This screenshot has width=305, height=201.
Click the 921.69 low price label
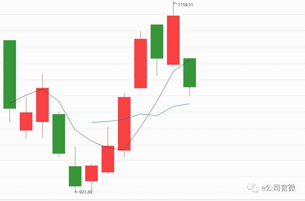point(86,192)
